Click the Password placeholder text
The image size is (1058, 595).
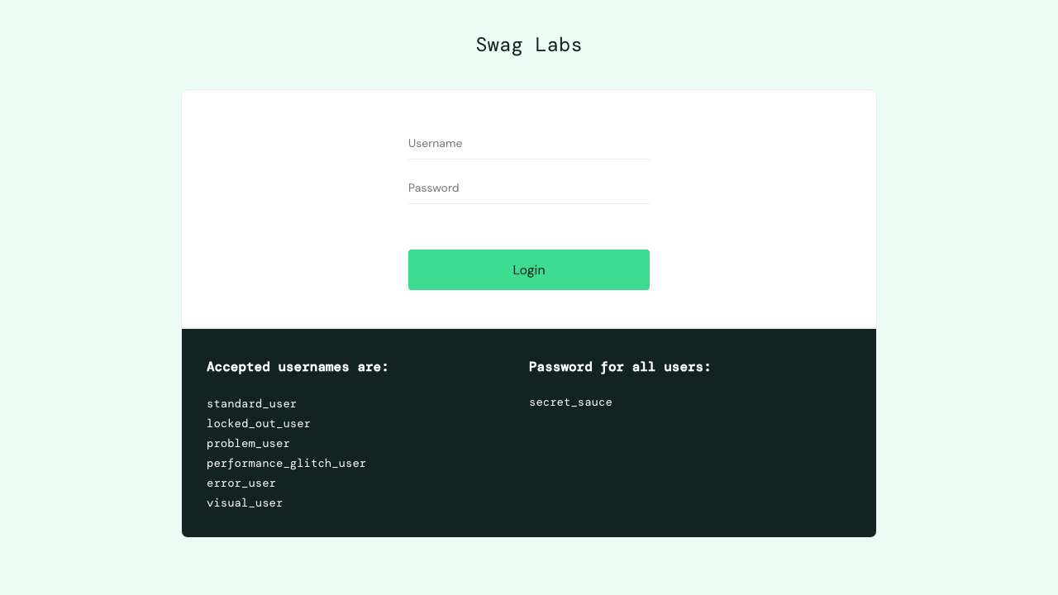433,188
